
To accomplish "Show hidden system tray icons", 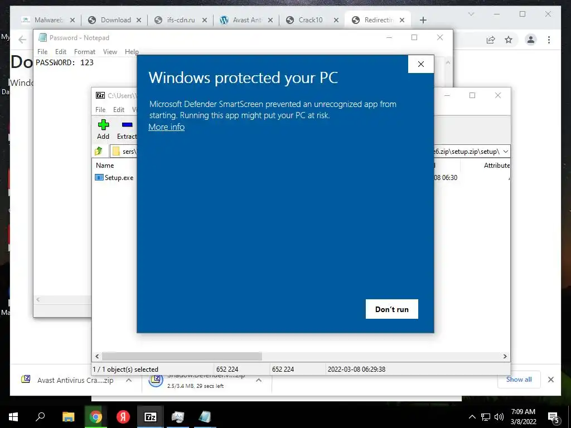I will [472, 417].
